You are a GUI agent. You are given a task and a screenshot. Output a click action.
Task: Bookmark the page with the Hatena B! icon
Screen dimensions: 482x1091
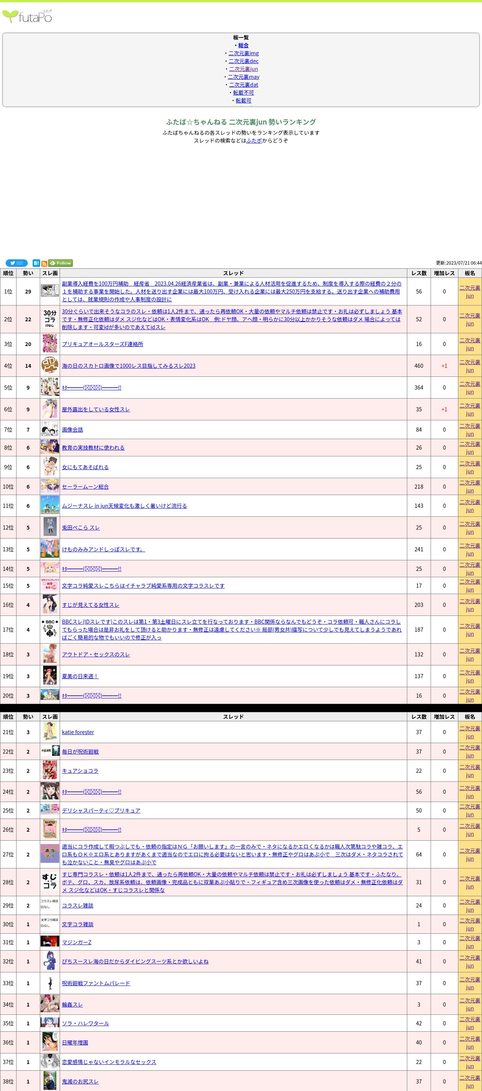[36, 263]
